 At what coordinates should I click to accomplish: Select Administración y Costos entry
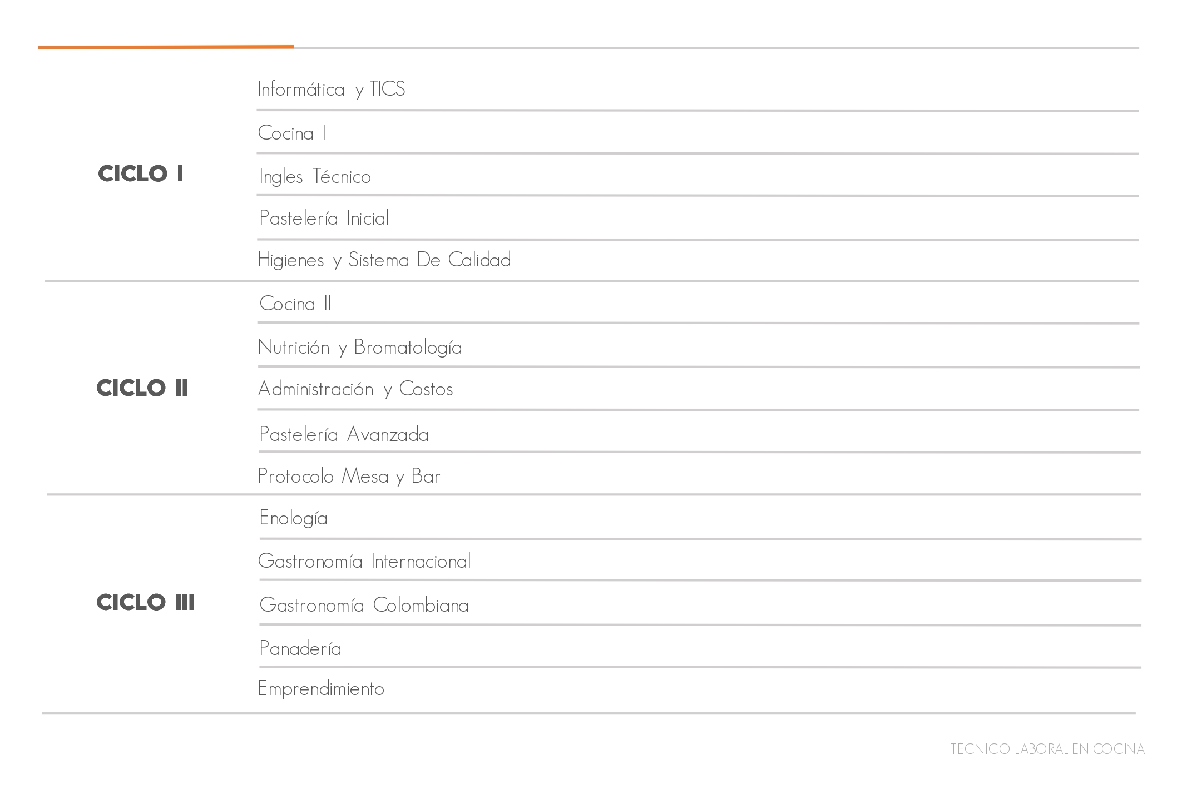tap(355, 389)
